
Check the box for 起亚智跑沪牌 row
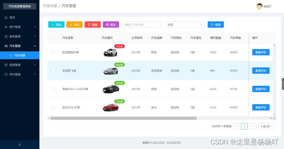pos(53,52)
